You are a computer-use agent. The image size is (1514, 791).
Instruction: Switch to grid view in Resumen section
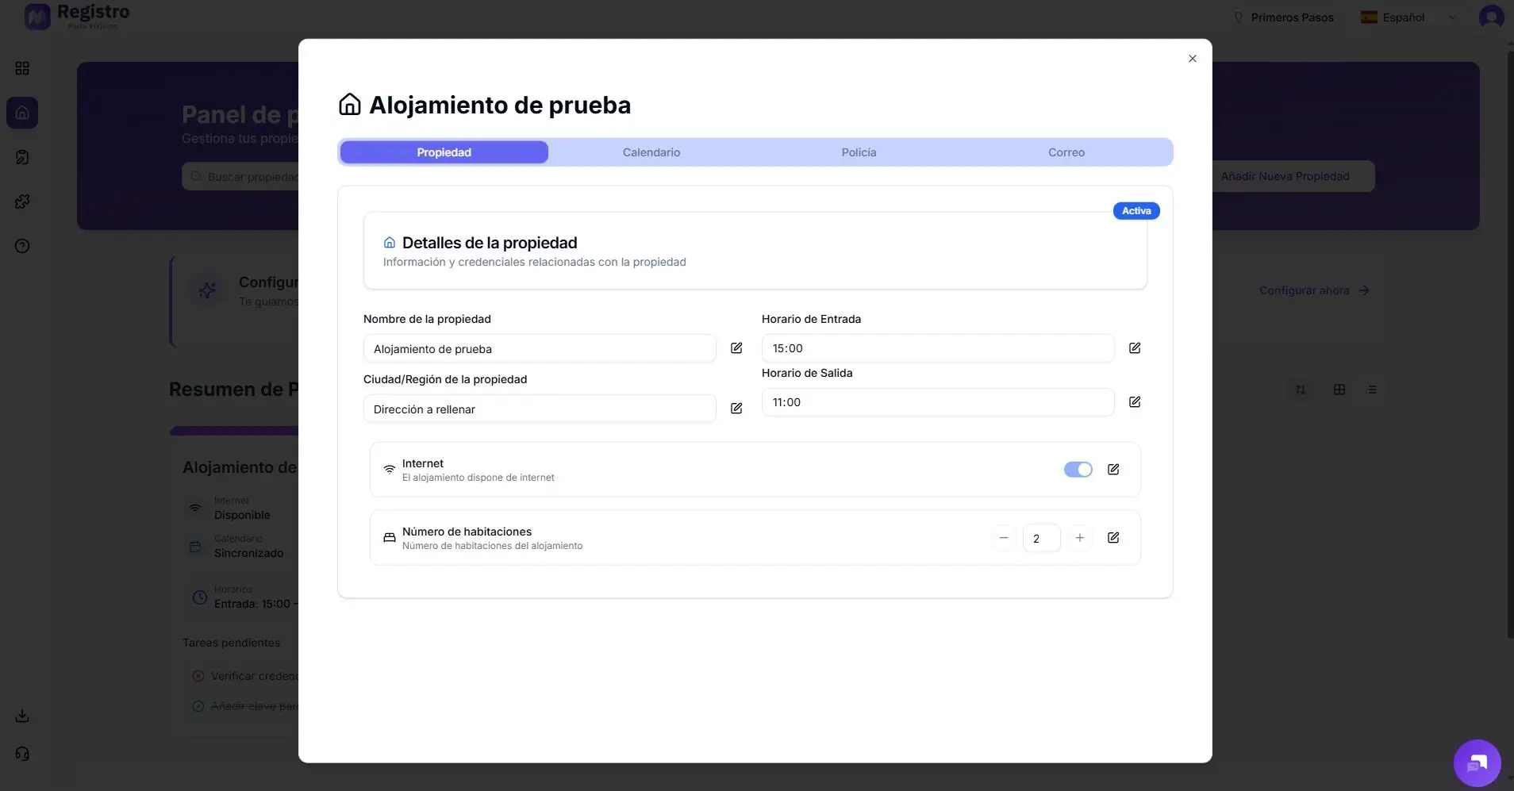pyautogui.click(x=1339, y=389)
